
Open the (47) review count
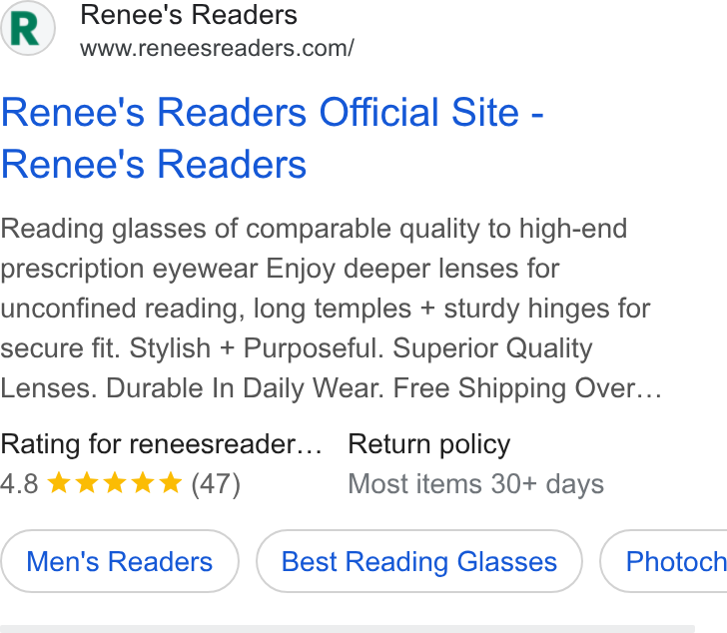pyautogui.click(x=216, y=484)
